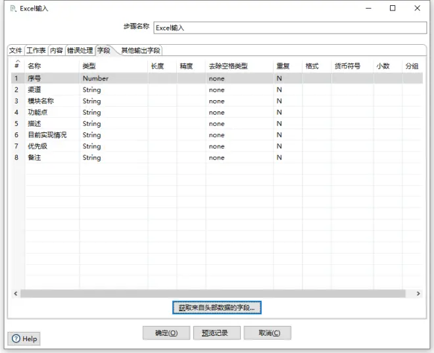Screen dimensions: 434x353
Task: Click row number 5 in the table
Action: (16, 124)
